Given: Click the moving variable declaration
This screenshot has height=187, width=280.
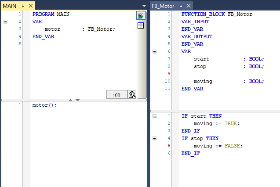Looking at the screenshot, I should pyautogui.click(x=229, y=82).
